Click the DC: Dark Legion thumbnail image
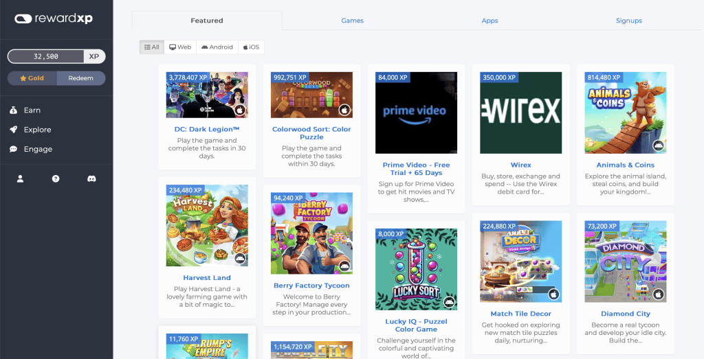 coord(207,95)
